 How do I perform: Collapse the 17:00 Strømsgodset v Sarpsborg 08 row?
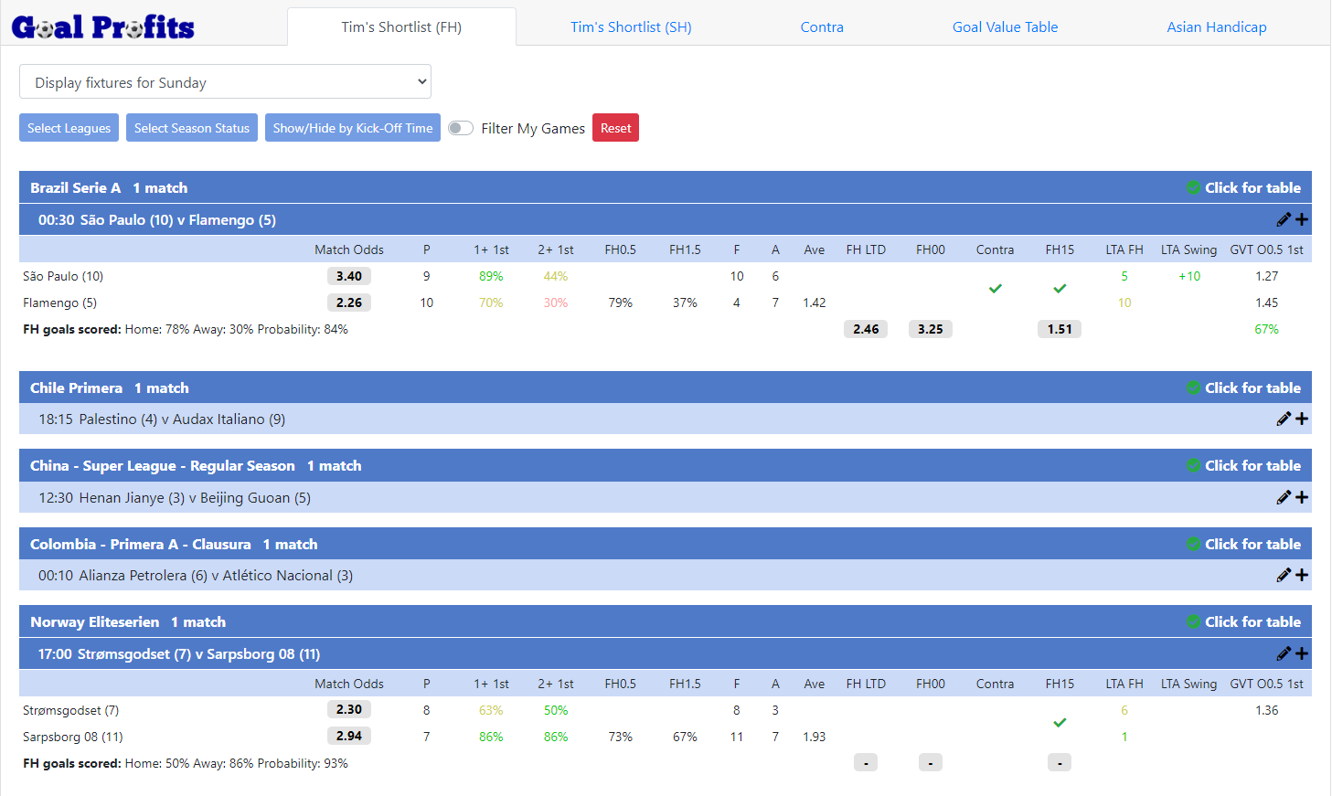[x=666, y=653]
